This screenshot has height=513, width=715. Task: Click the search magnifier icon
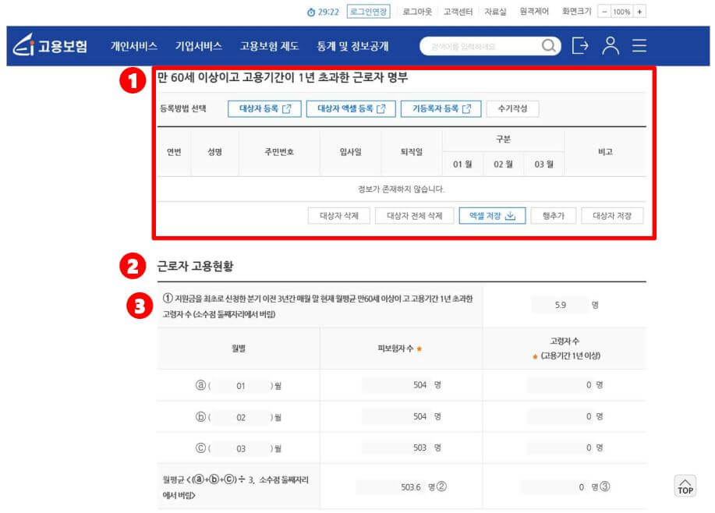(549, 45)
